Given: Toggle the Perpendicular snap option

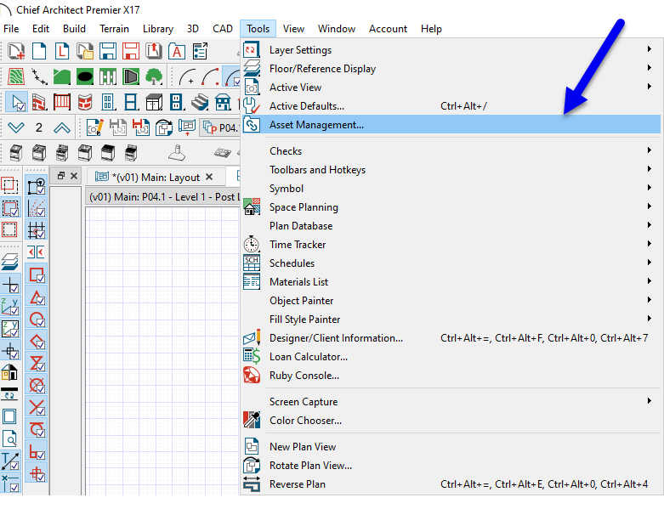Looking at the screenshot, I should 37,451.
